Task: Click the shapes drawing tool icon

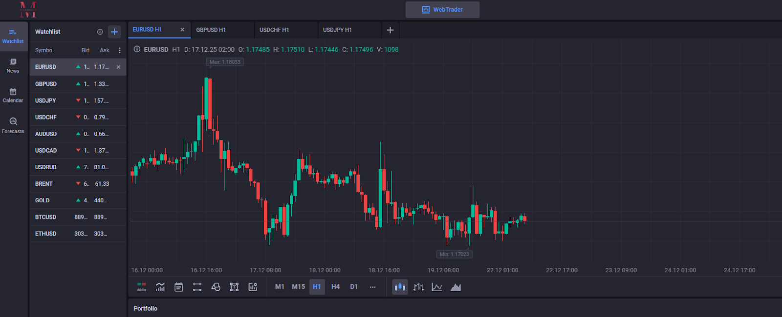Action: [x=216, y=287]
